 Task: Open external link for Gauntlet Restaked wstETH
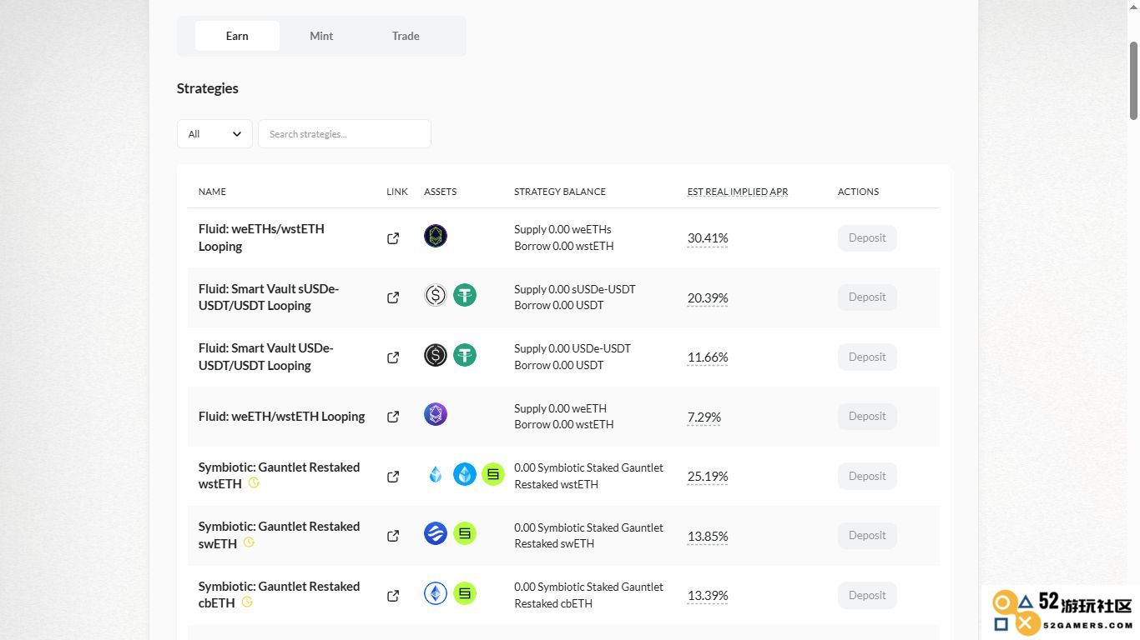coord(393,477)
